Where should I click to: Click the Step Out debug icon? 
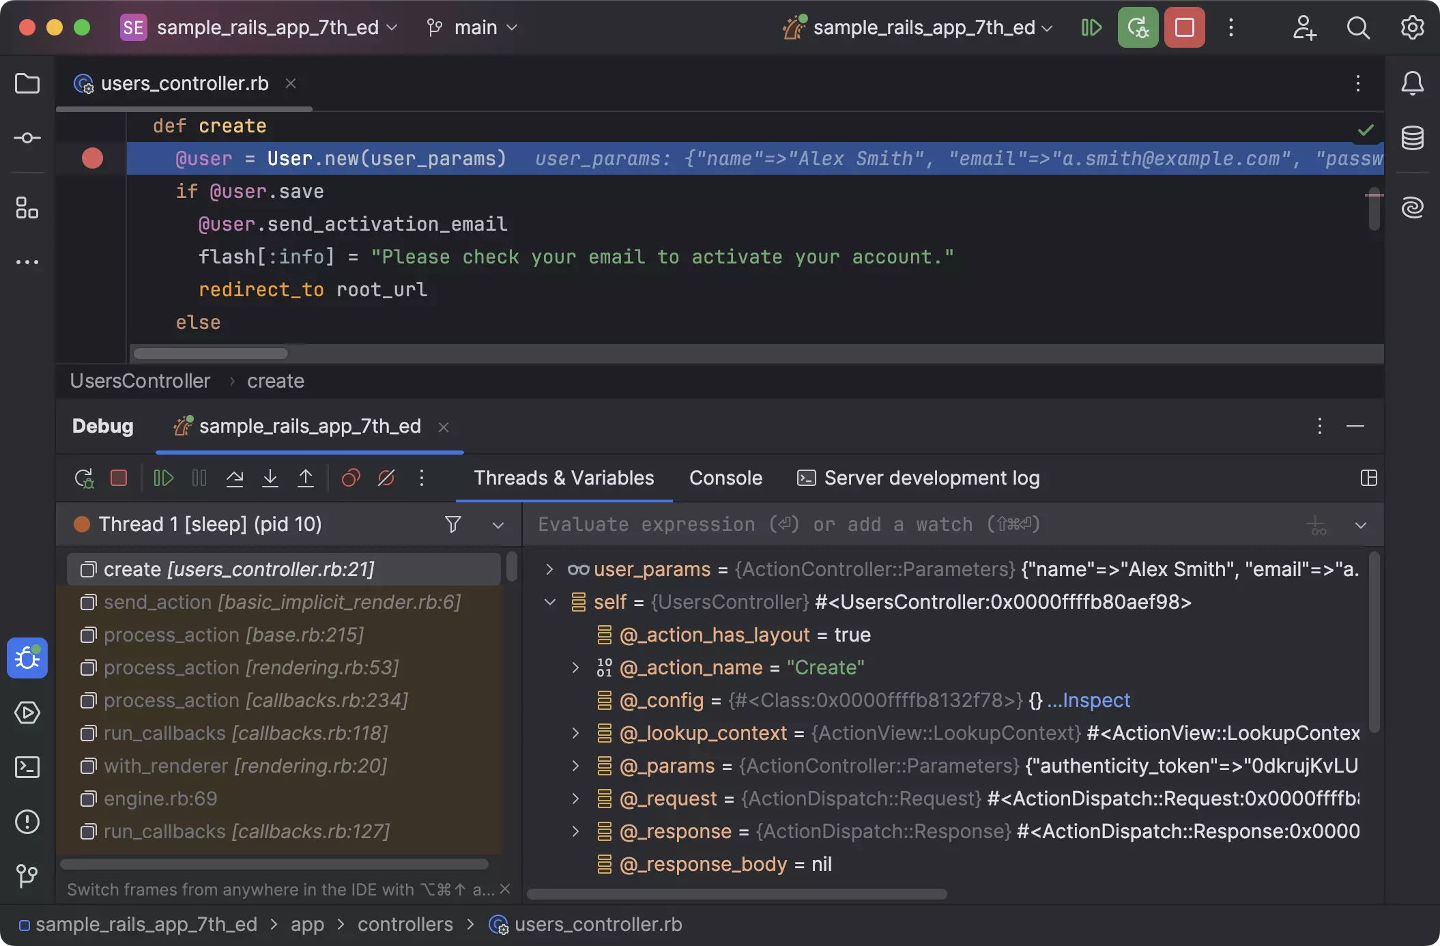306,478
